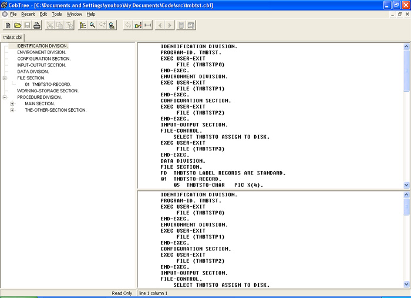
Task: Go forward with right arrow icon
Action: tap(170, 25)
